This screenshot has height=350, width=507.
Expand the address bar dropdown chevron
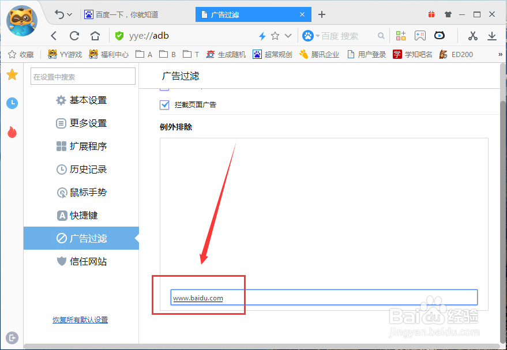pyautogui.click(x=288, y=36)
